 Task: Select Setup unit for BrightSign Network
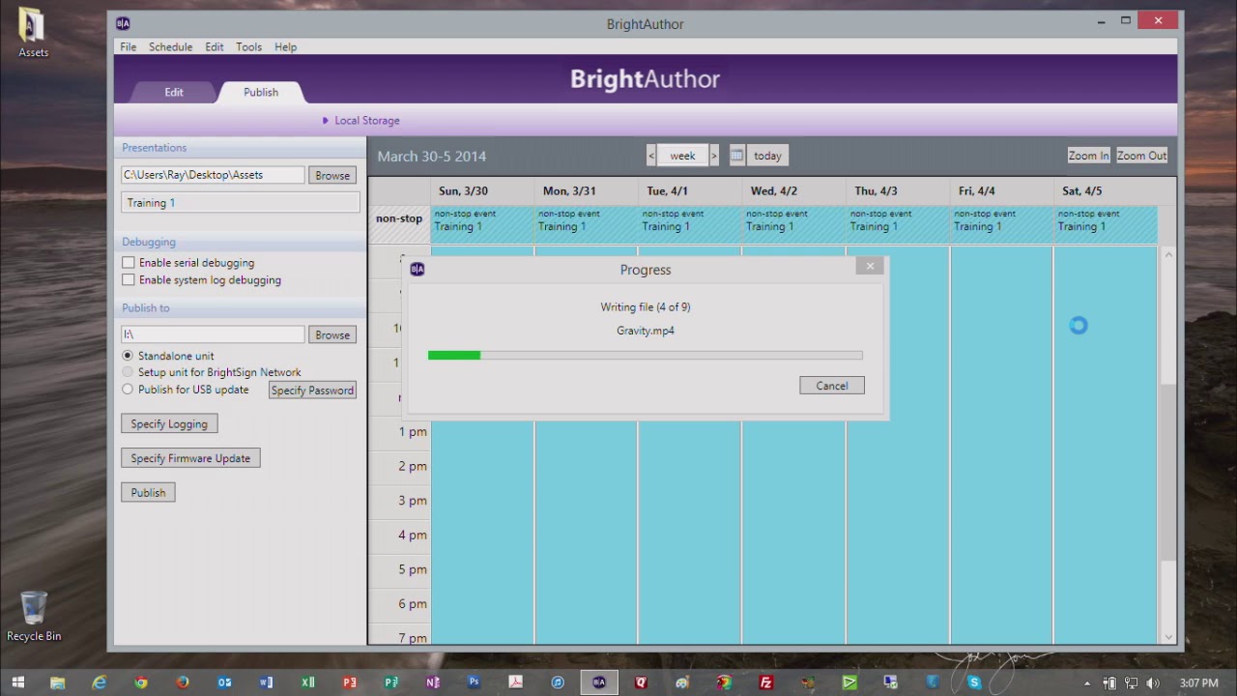click(x=128, y=372)
